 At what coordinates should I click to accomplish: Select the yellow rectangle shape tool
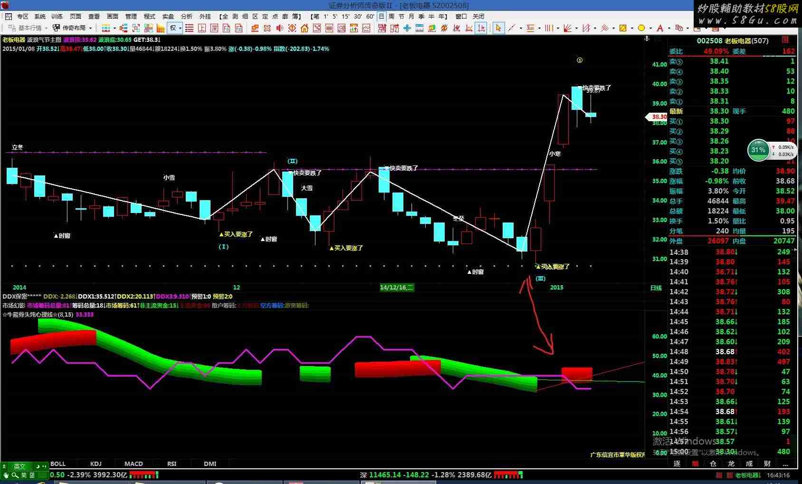623,28
